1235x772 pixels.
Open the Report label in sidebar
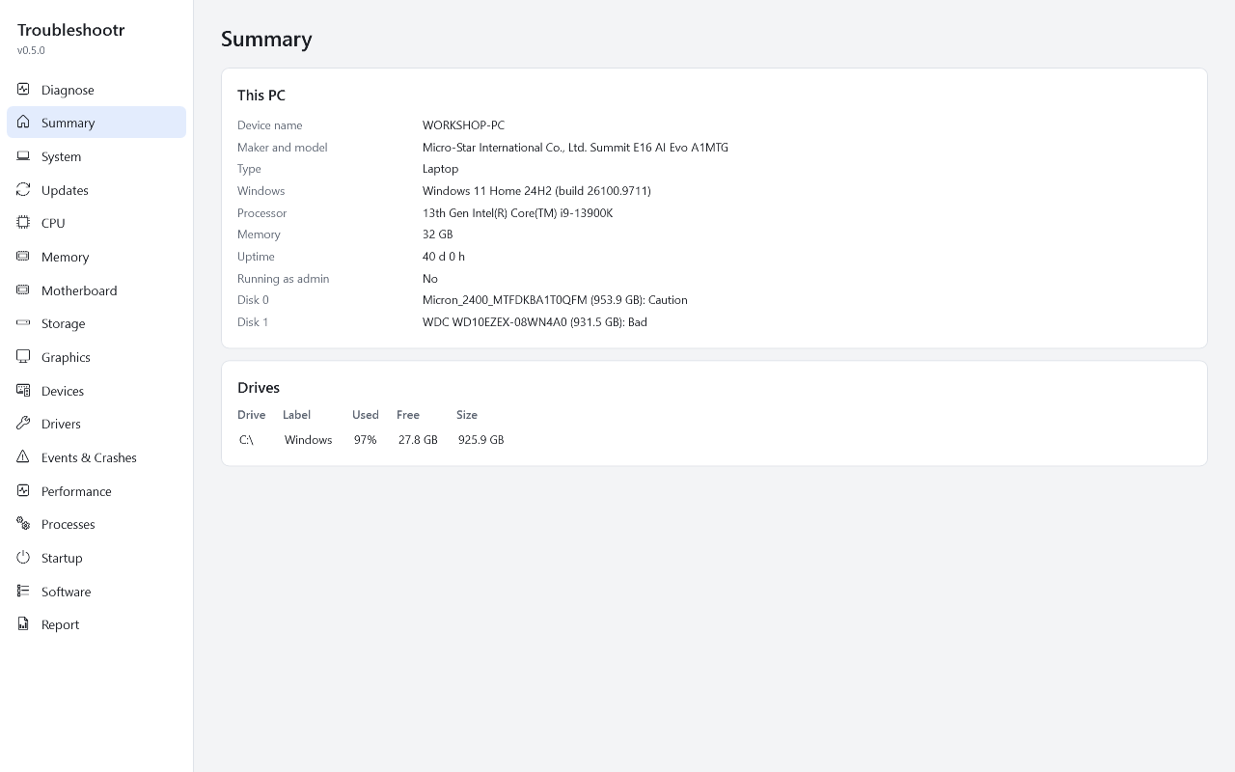click(60, 624)
